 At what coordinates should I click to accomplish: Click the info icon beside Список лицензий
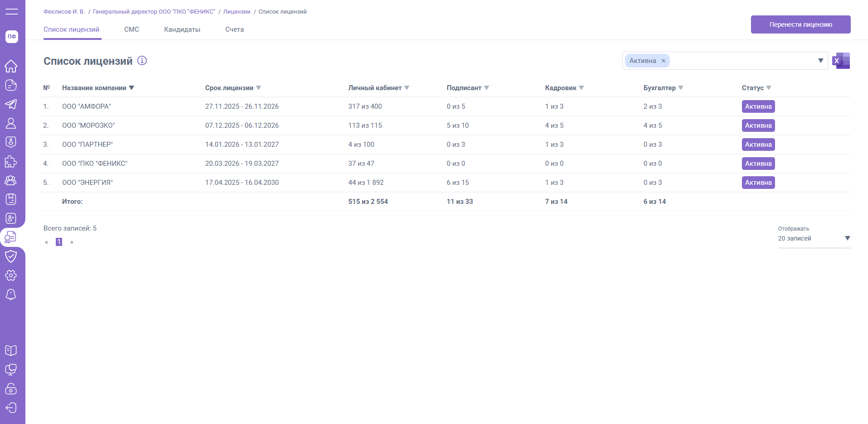[x=142, y=61]
